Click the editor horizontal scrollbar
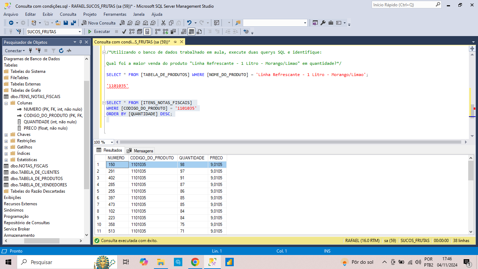 tap(290, 142)
